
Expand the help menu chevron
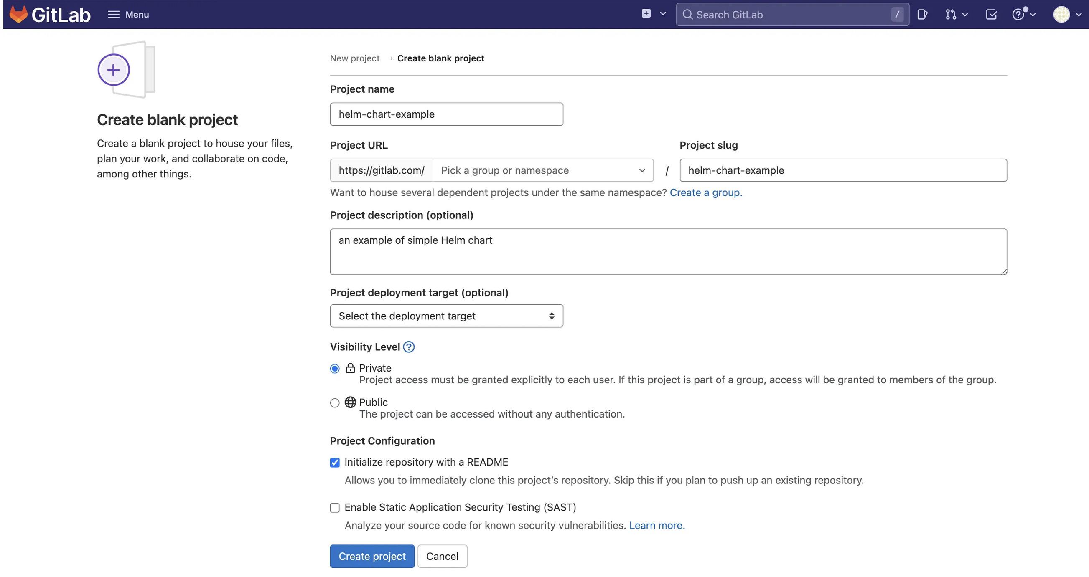[x=1033, y=15]
